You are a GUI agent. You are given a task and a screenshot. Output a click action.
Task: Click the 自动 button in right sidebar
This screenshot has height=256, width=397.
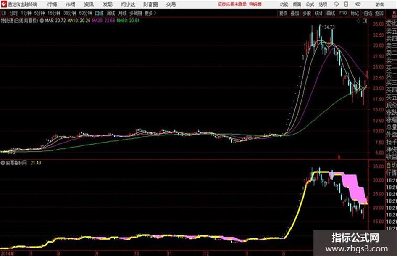[392, 166]
